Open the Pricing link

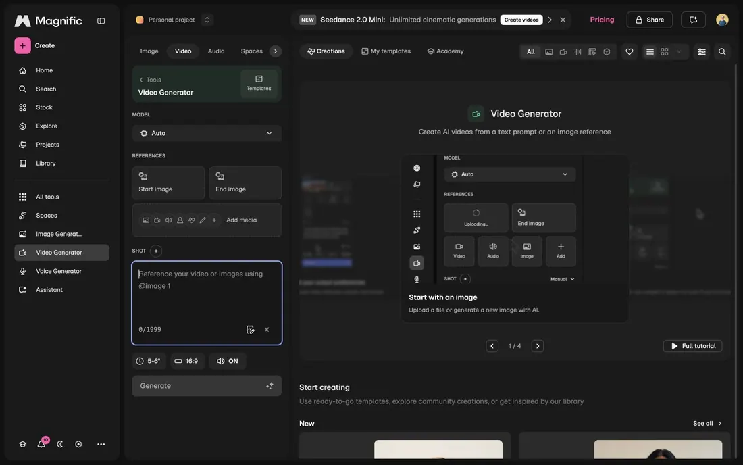(x=602, y=20)
